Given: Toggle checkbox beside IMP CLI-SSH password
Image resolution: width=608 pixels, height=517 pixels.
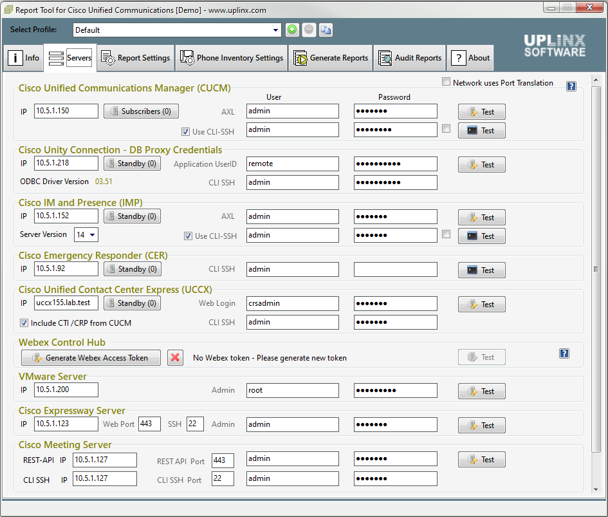Looking at the screenshot, I should [447, 234].
